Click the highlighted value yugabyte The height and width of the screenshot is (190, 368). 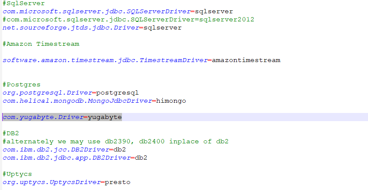click(105, 117)
